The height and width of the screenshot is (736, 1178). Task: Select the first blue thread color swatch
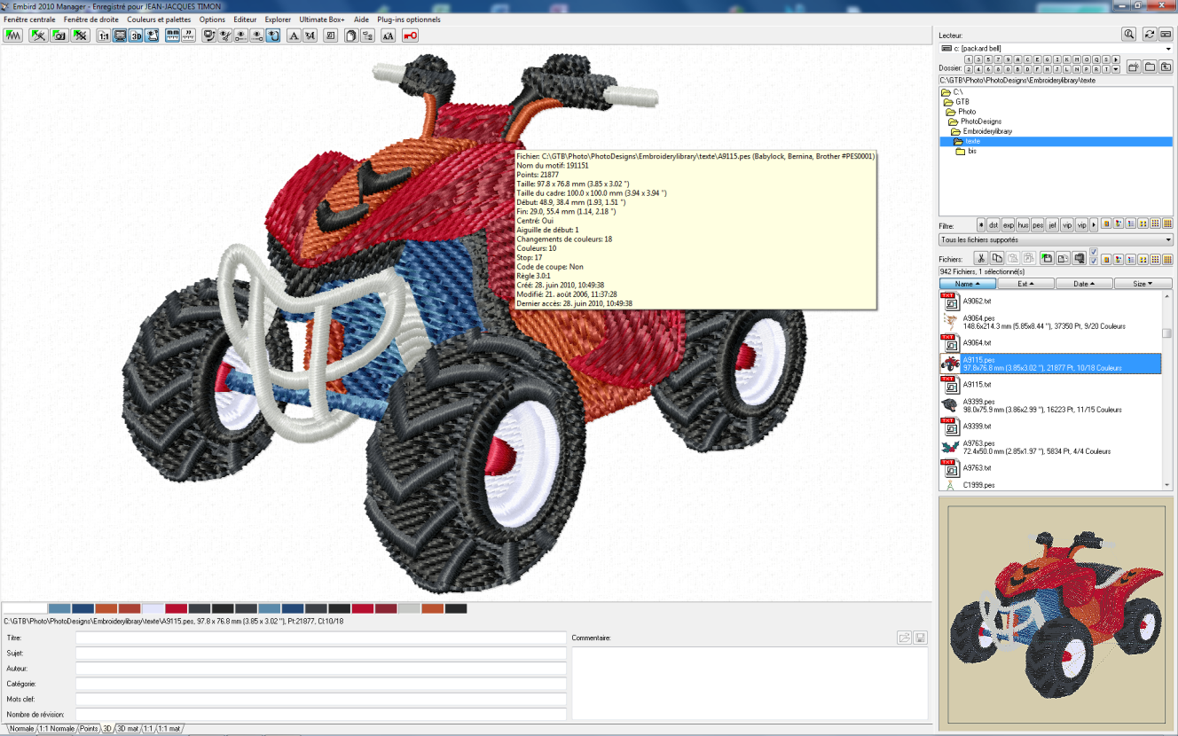pos(59,608)
